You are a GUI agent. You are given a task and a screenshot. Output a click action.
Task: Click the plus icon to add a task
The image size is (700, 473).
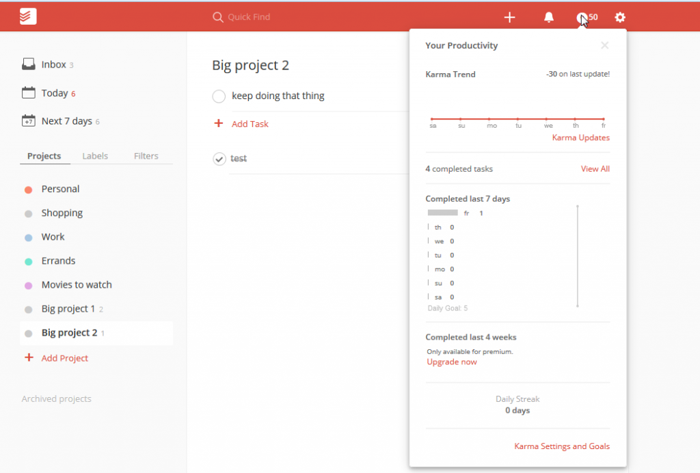point(509,16)
